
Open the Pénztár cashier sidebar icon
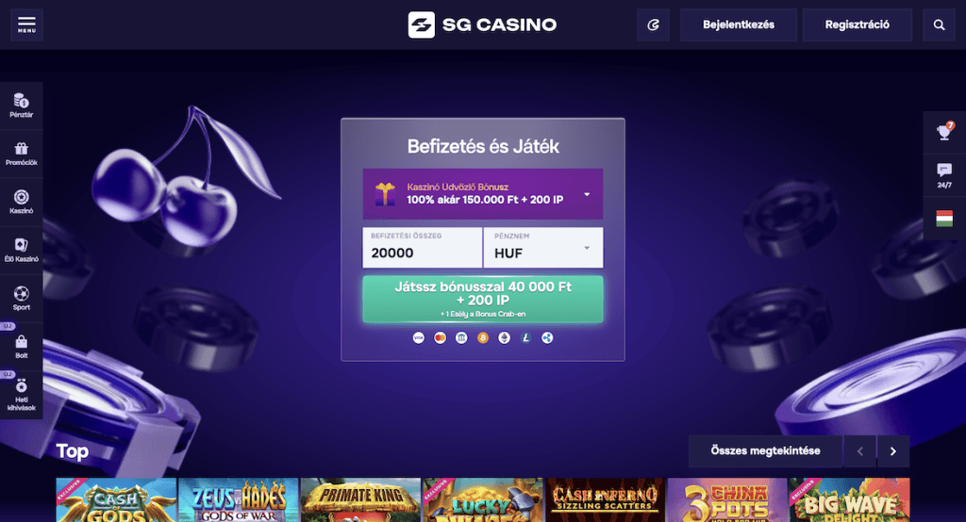pyautogui.click(x=22, y=106)
